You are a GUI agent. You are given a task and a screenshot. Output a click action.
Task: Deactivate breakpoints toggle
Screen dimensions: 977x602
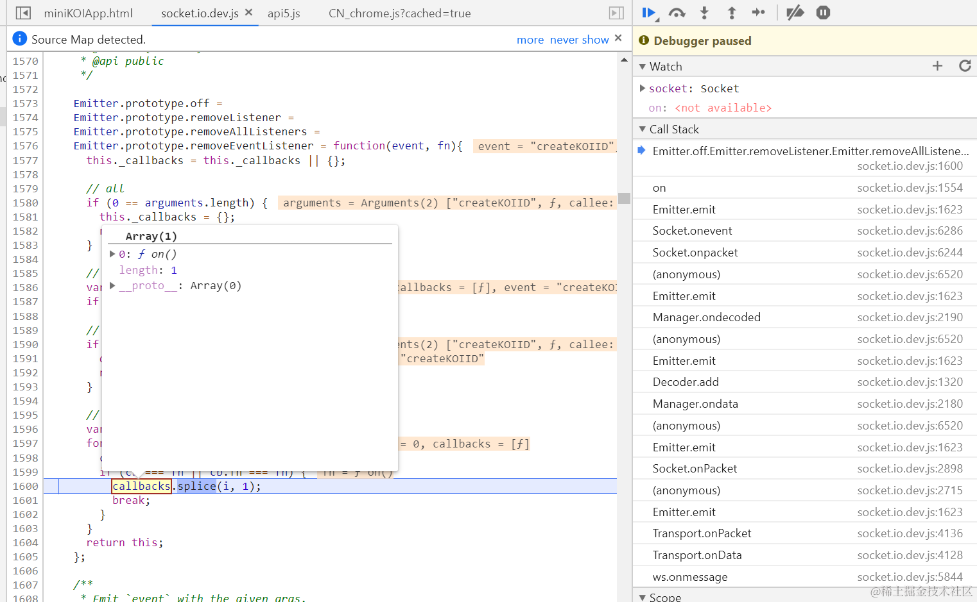[795, 12]
